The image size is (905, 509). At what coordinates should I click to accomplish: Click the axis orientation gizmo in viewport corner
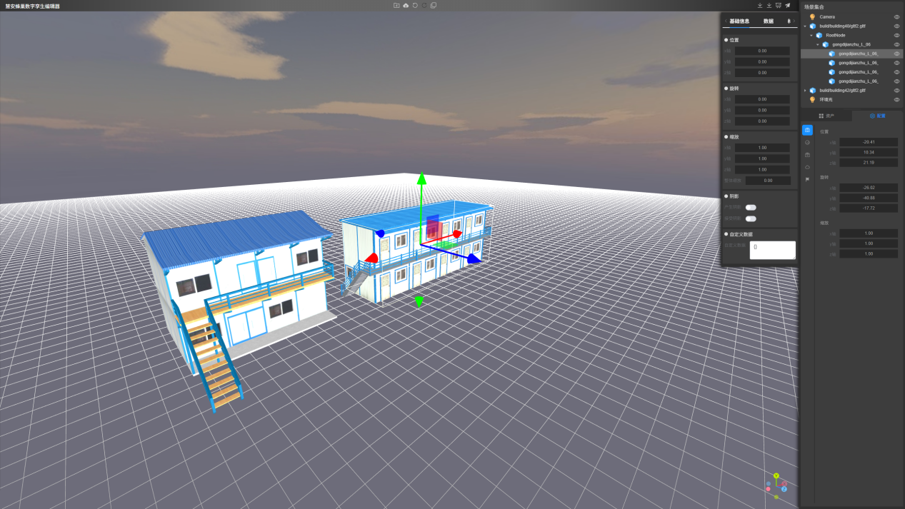tap(776, 483)
